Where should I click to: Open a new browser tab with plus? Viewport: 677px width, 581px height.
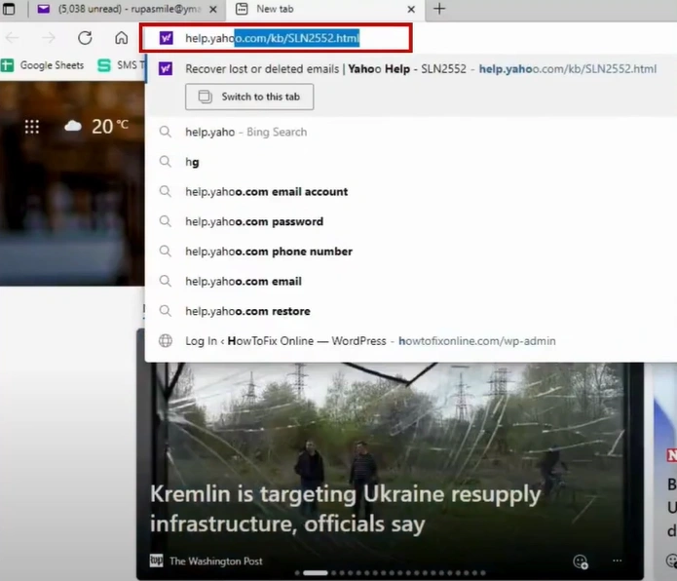click(x=439, y=9)
